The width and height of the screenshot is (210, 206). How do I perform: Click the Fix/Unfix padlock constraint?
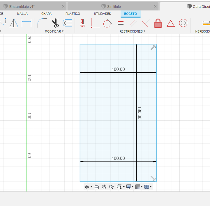(x=158, y=23)
